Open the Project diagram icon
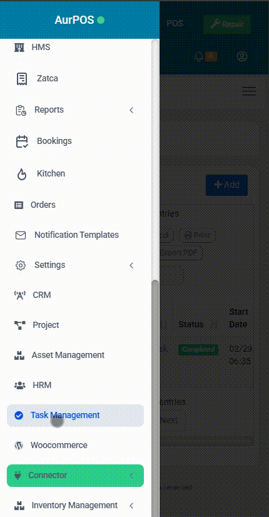The height and width of the screenshot is (517, 269). click(19, 325)
